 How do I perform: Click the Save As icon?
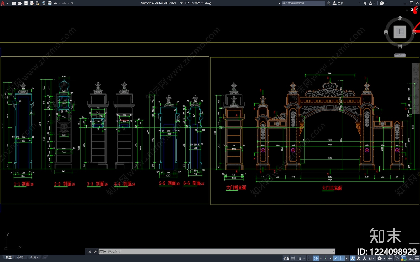click(x=32, y=3)
